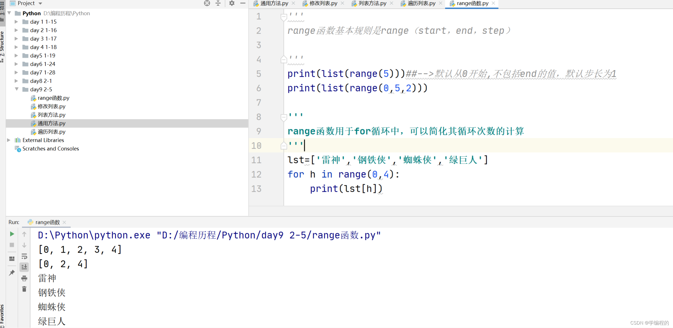Click console output [0, 2, 4]
The width and height of the screenshot is (673, 328).
coord(63,264)
